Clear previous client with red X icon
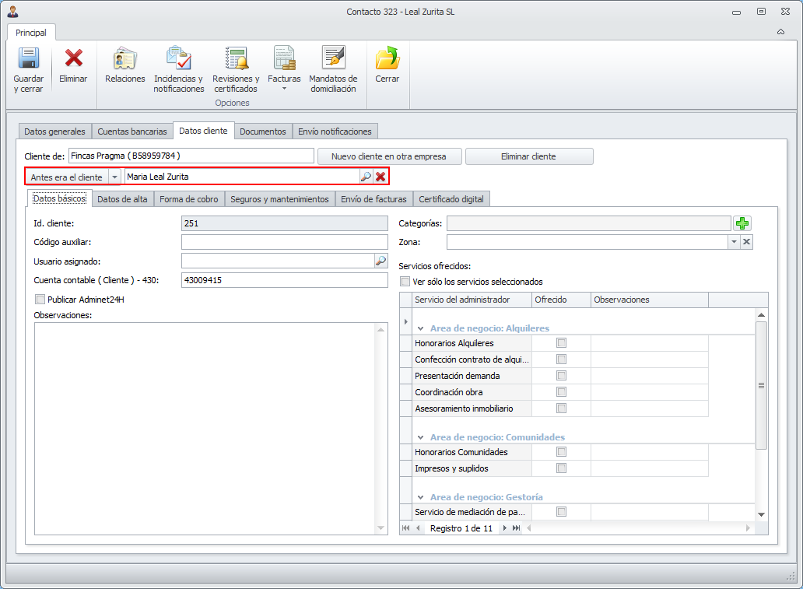The width and height of the screenshot is (803, 589). pyautogui.click(x=380, y=177)
